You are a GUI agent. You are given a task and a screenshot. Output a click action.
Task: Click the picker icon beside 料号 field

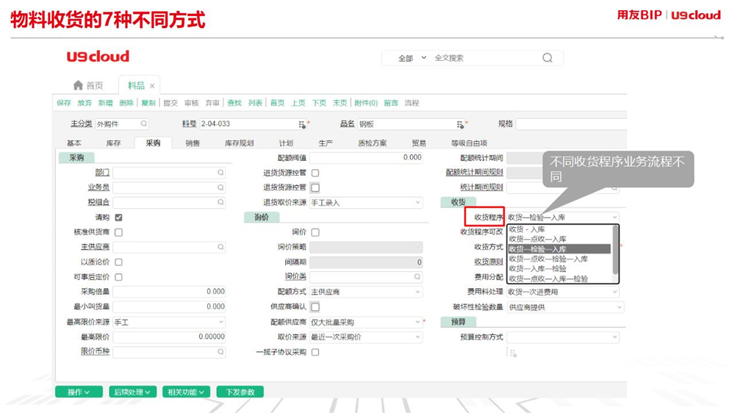[x=302, y=124]
